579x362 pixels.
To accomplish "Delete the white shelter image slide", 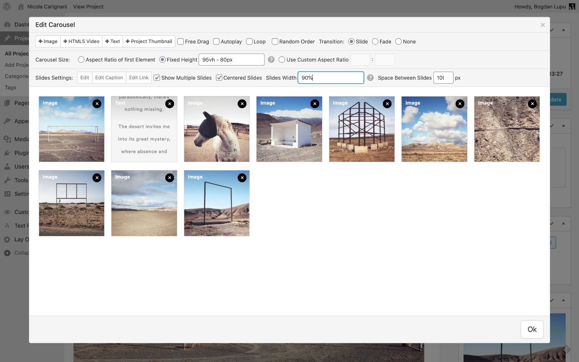I will click(314, 104).
